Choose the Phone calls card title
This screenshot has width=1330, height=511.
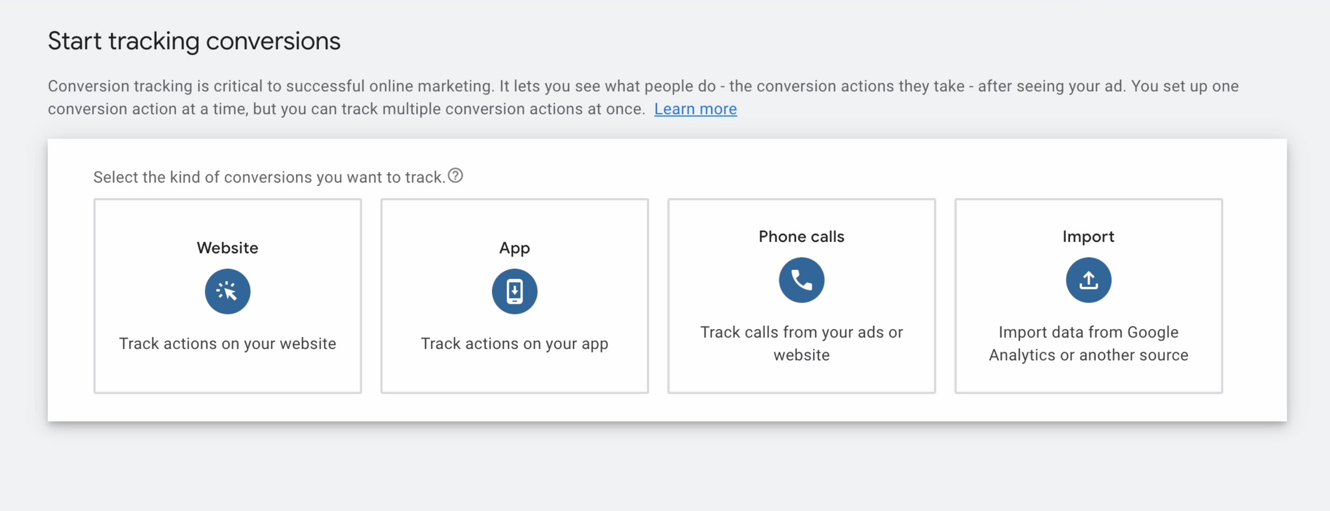coord(801,237)
